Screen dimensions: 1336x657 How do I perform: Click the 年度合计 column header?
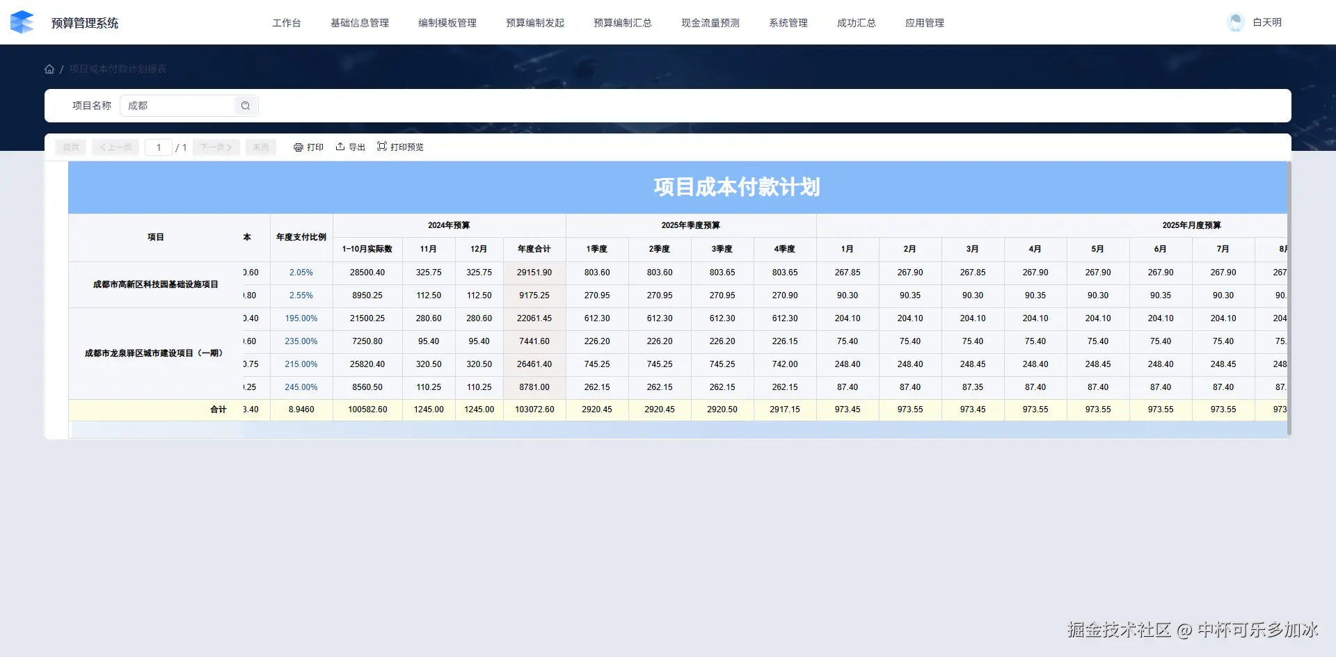click(x=534, y=249)
